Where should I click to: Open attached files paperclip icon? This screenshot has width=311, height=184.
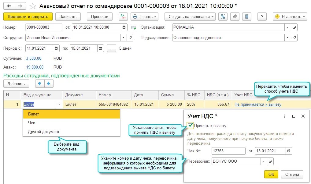point(235,16)
